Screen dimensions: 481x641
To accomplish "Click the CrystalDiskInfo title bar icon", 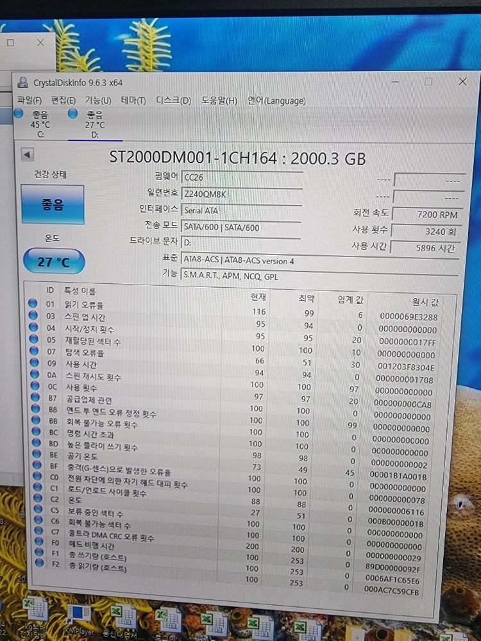I will 23,83.
